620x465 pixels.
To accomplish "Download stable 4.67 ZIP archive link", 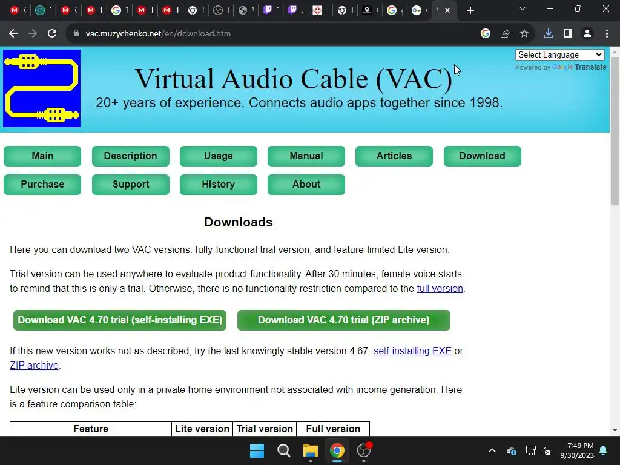I will (x=34, y=366).
